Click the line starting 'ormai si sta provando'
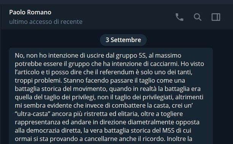Viewport: 233px width, 144px height. [103, 139]
